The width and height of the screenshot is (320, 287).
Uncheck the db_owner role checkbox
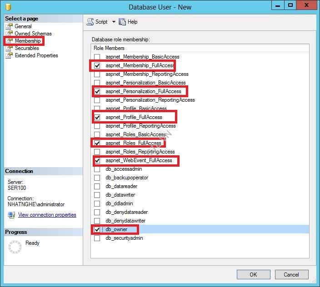pyautogui.click(x=97, y=229)
